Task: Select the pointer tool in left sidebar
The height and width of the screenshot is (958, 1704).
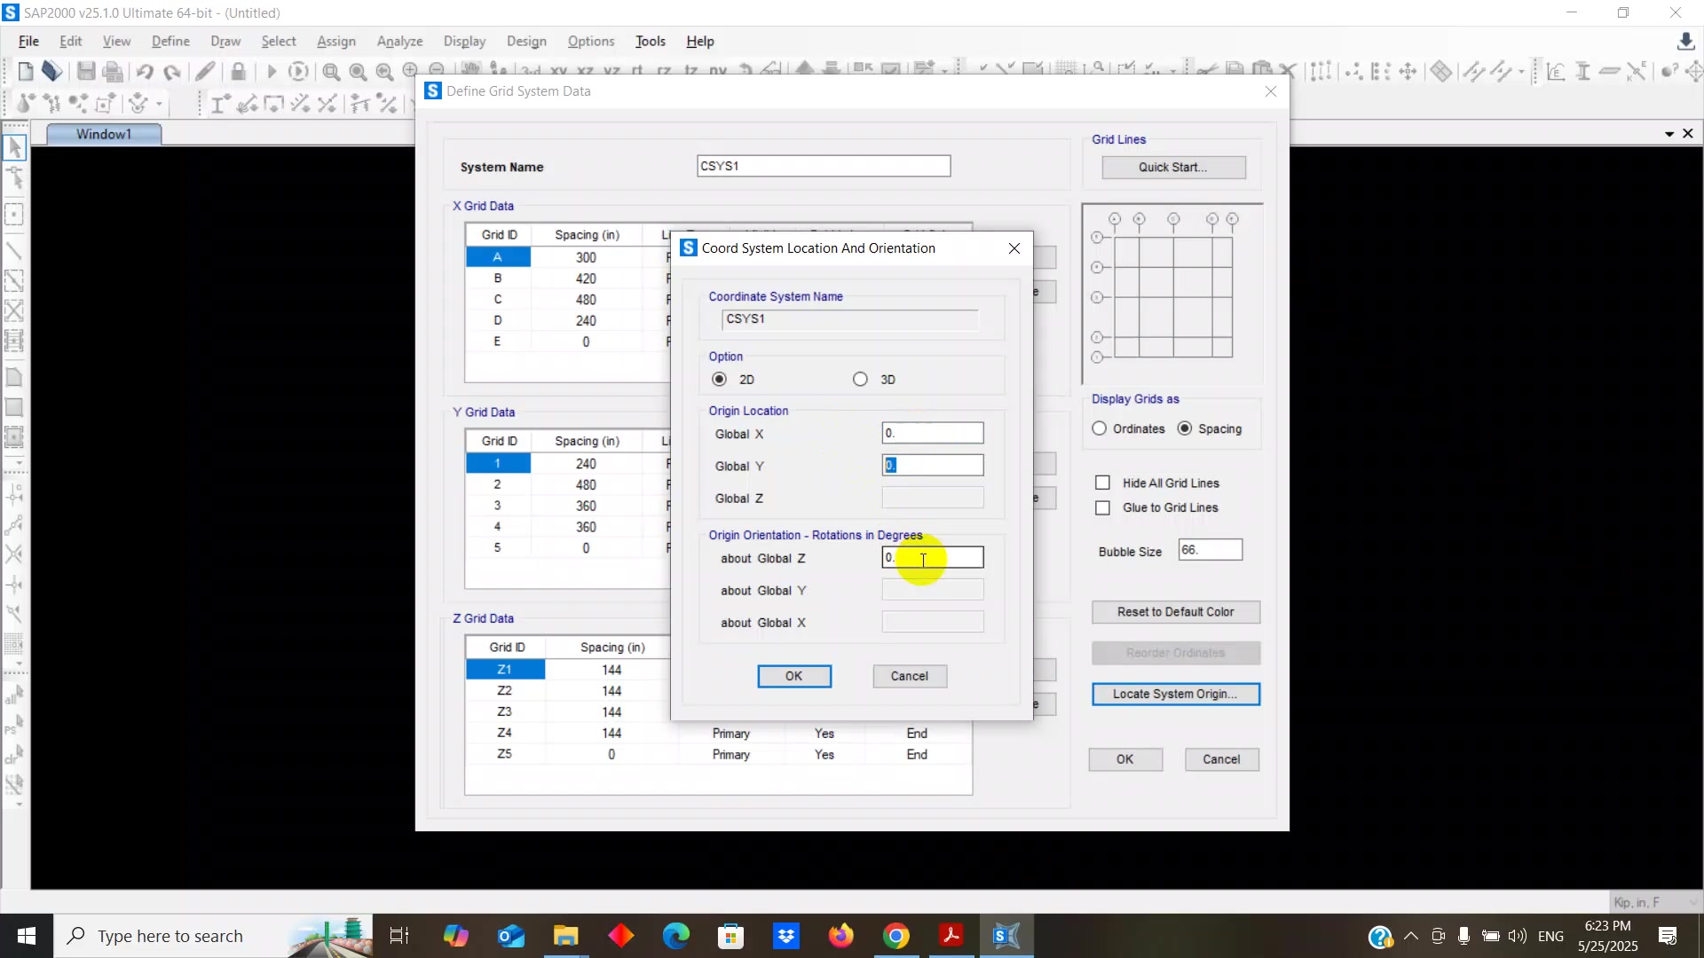Action: point(14,147)
